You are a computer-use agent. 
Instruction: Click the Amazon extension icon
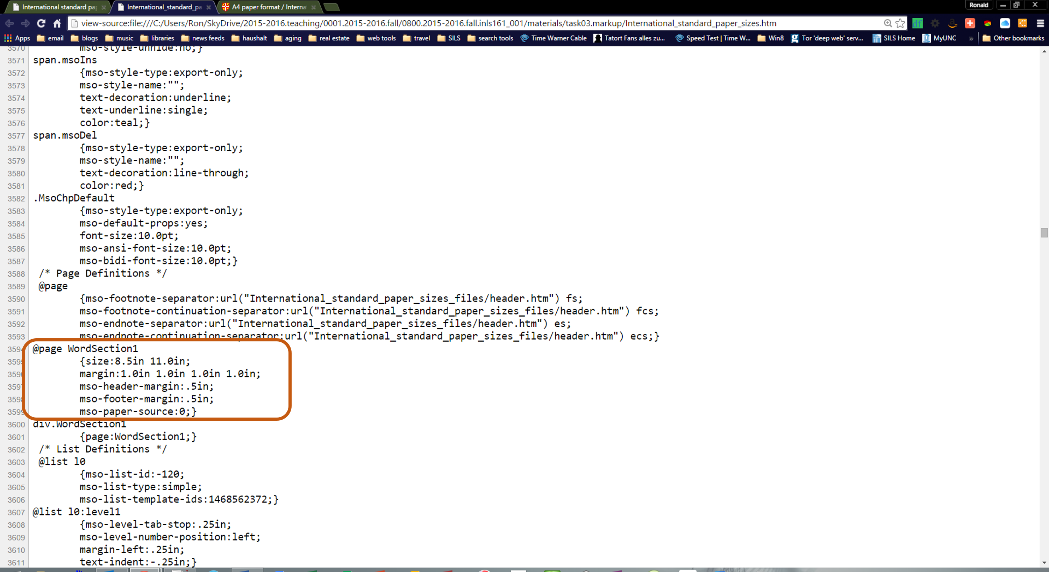coord(952,23)
